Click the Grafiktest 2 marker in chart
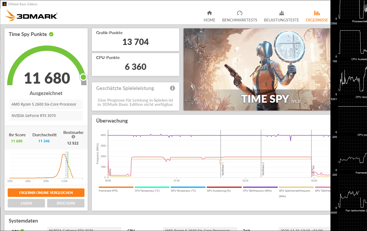Screen dimensions: 367x231 click(263, 169)
